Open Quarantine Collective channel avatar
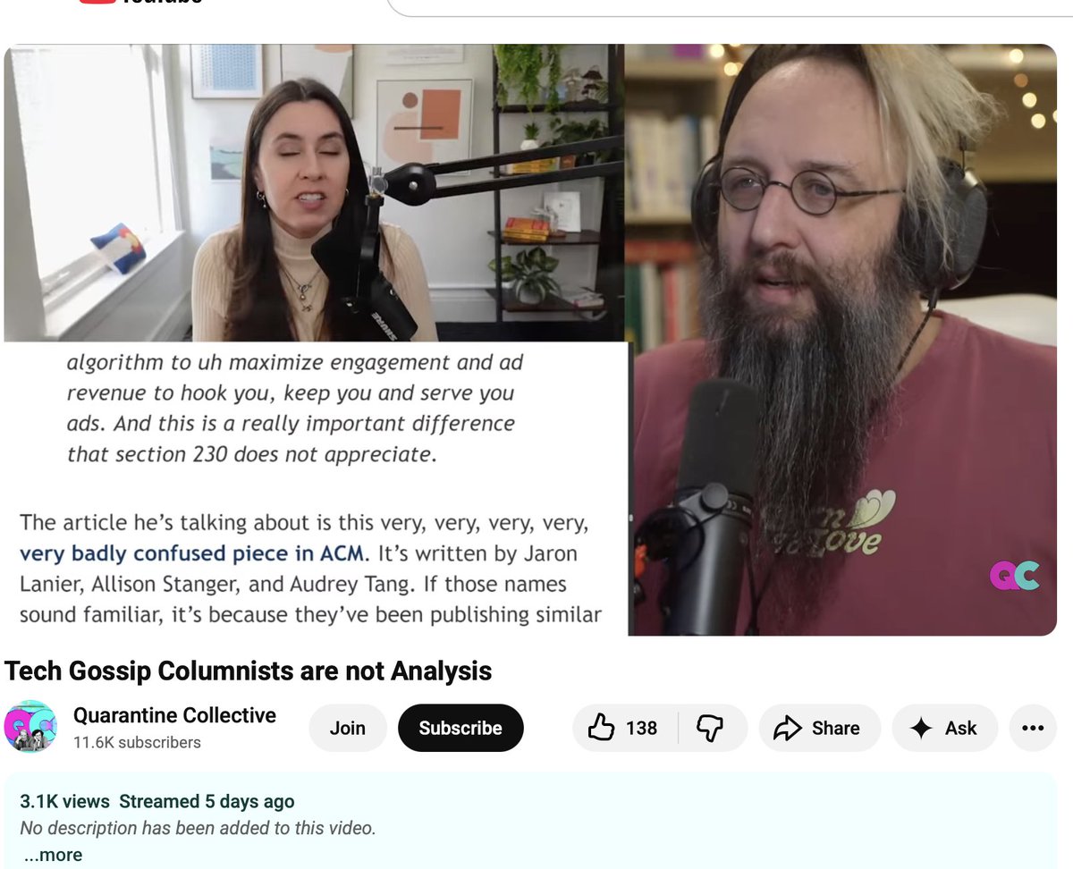 [x=31, y=726]
